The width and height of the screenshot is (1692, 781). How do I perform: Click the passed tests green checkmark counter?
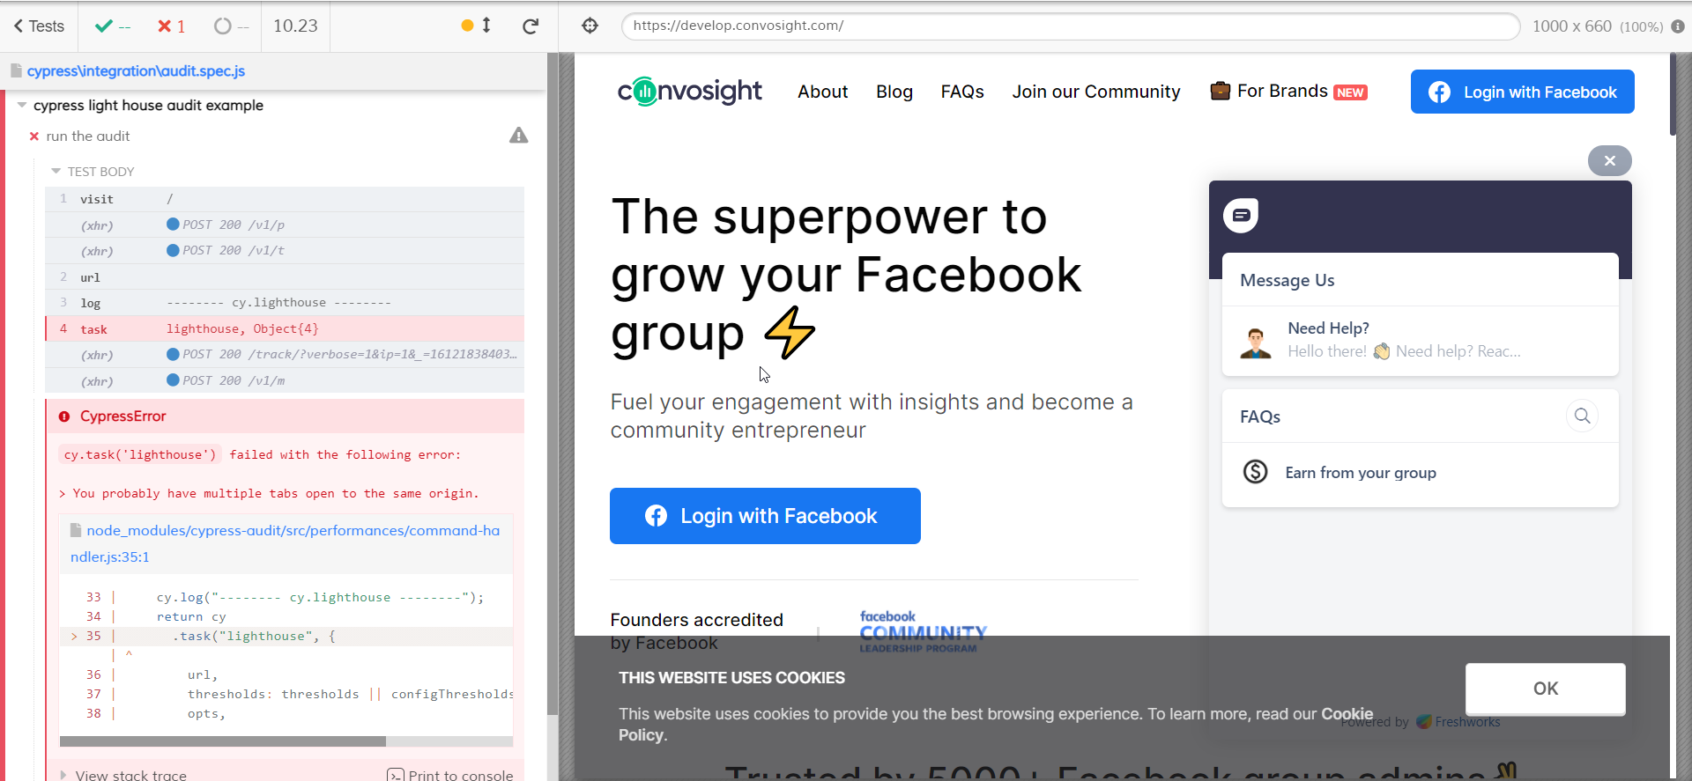pyautogui.click(x=112, y=26)
